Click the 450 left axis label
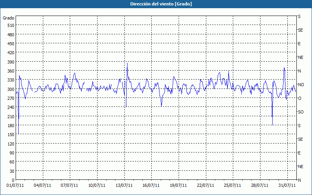The width and height of the screenshot is (312, 195). click(x=11, y=44)
